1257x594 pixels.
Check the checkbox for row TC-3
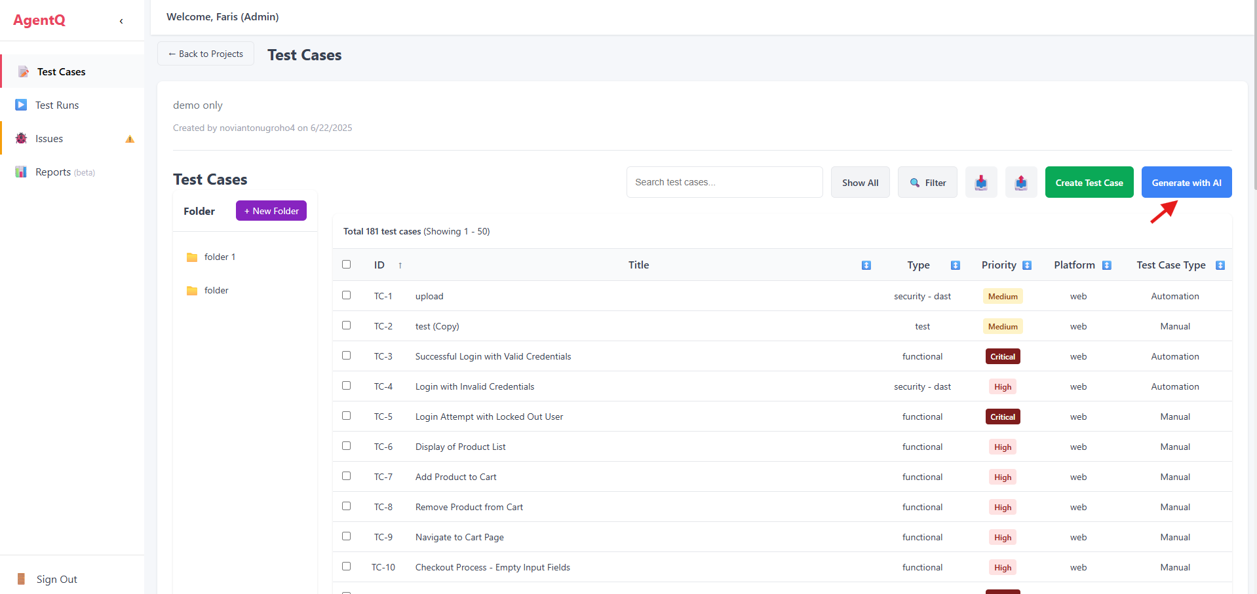coord(346,356)
